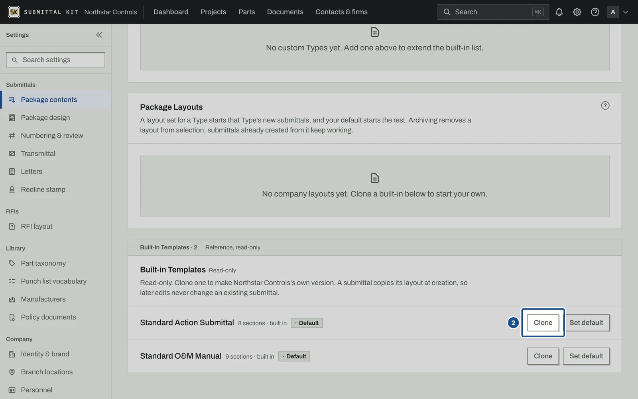This screenshot has width=638, height=399.
Task: Open Identity & brand settings
Action: coord(55,354)
